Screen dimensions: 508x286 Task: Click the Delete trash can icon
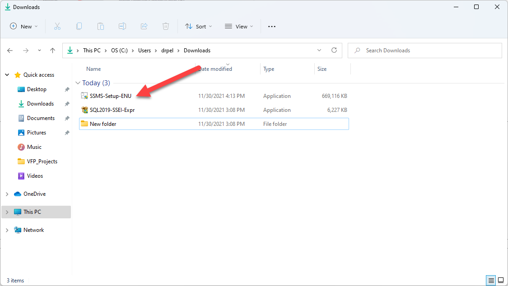(x=166, y=27)
